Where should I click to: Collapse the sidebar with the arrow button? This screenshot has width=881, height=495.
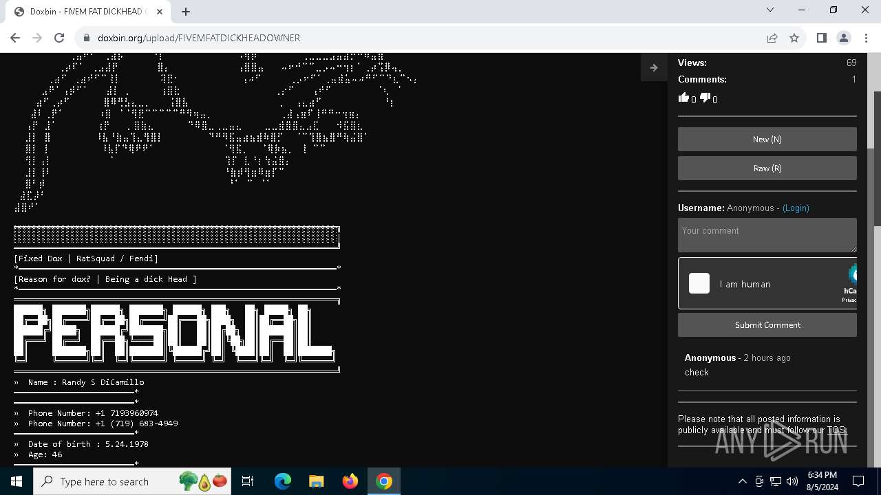pyautogui.click(x=654, y=67)
